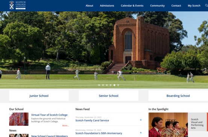Image resolution: width=208 pixels, height=137 pixels.
Task: Click the Scotch College Melbourne logo
Action: coord(17,5)
